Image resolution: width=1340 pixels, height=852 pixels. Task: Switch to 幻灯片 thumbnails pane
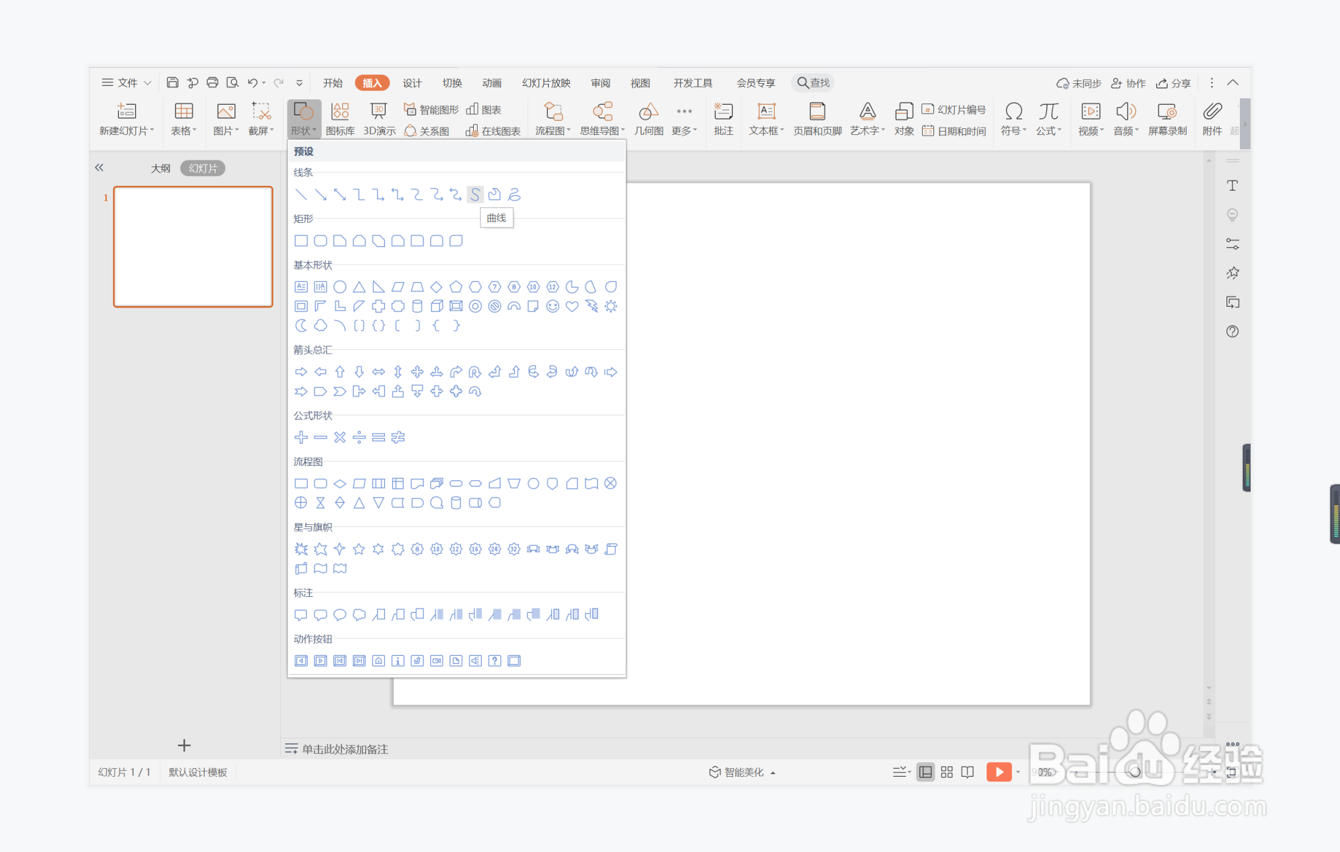(x=203, y=169)
